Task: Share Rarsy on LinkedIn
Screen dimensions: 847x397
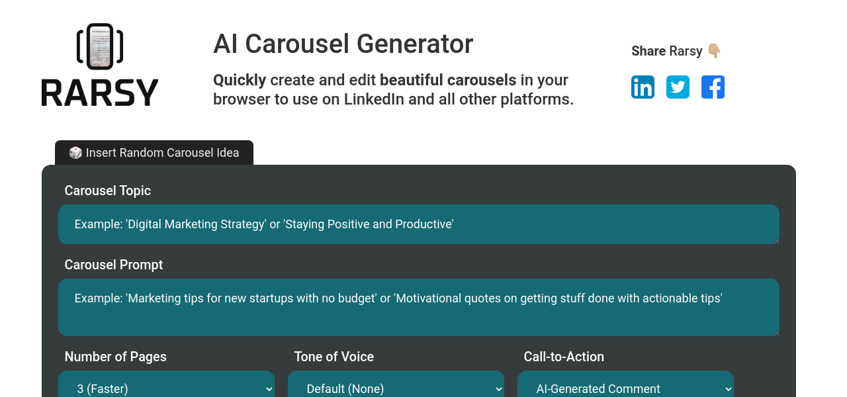Action: click(643, 87)
